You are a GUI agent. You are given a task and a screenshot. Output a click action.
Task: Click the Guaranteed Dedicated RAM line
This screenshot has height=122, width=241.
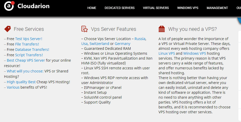(x=106, y=49)
